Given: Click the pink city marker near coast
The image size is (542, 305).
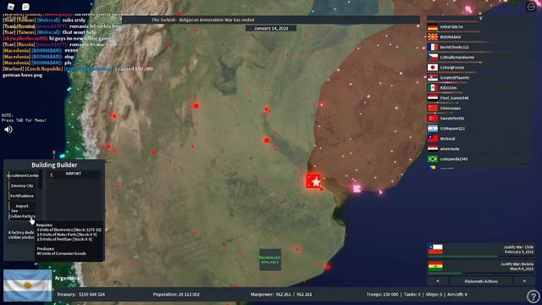Looking at the screenshot, I should (357, 188).
